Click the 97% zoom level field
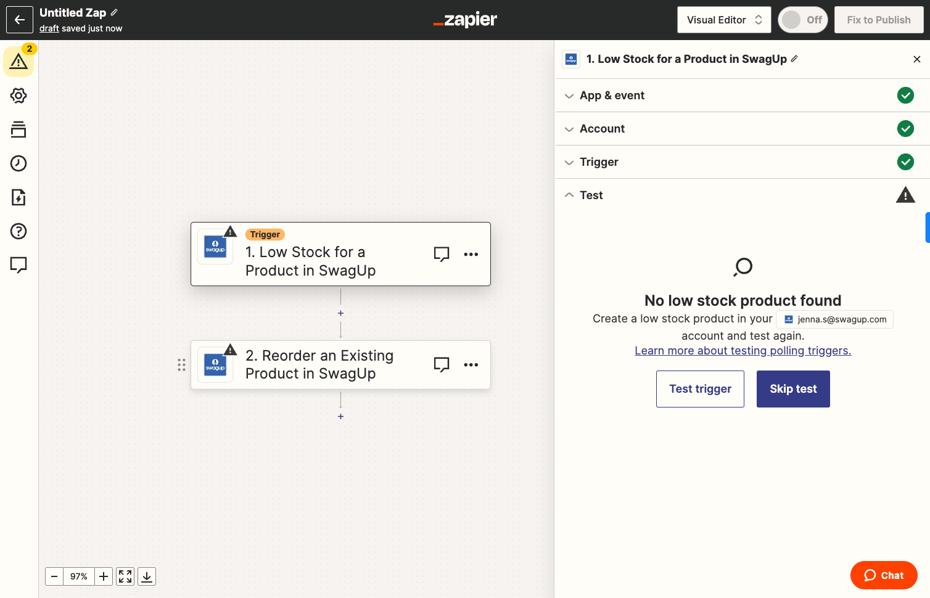Viewport: 930px width, 598px height. tap(79, 576)
